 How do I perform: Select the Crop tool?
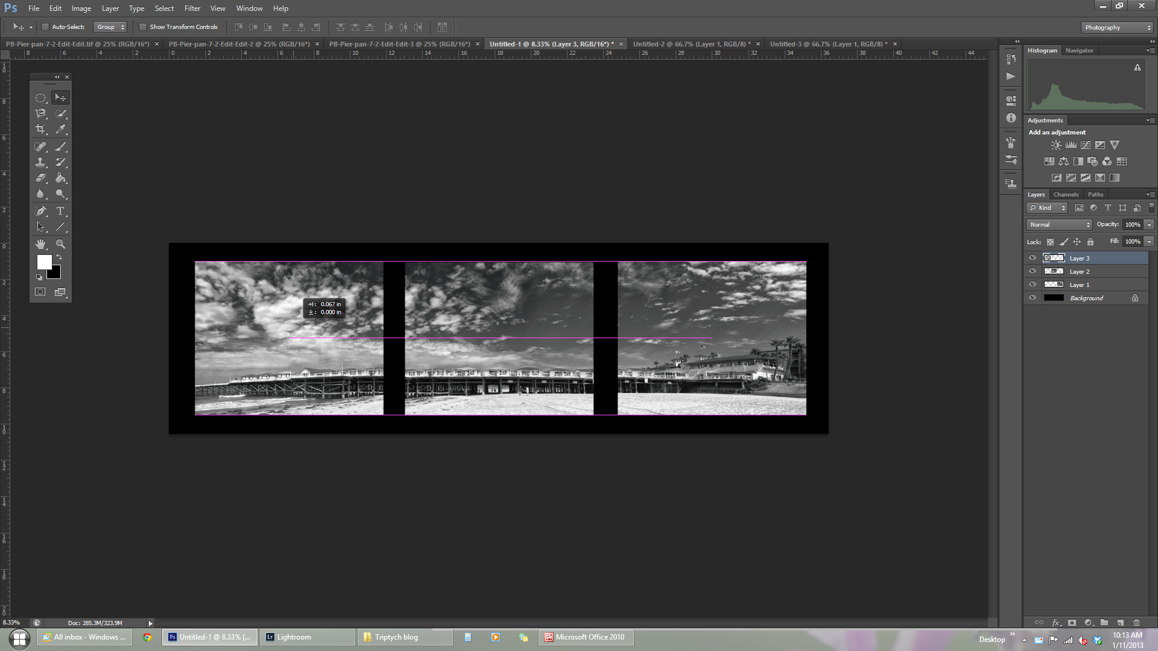tap(40, 129)
